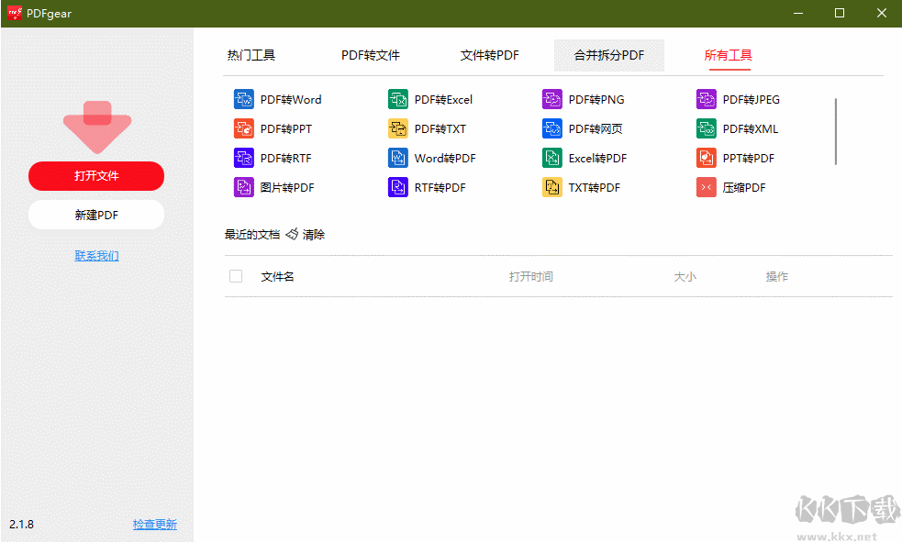The width and height of the screenshot is (902, 543).
Task: Click 清除 to clear recent documents
Action: [x=314, y=235]
